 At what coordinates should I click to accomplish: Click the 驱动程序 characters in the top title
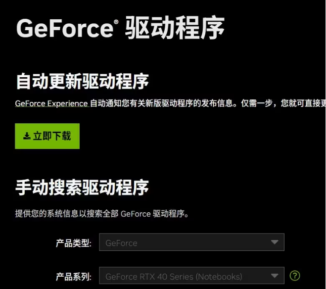[175, 28]
